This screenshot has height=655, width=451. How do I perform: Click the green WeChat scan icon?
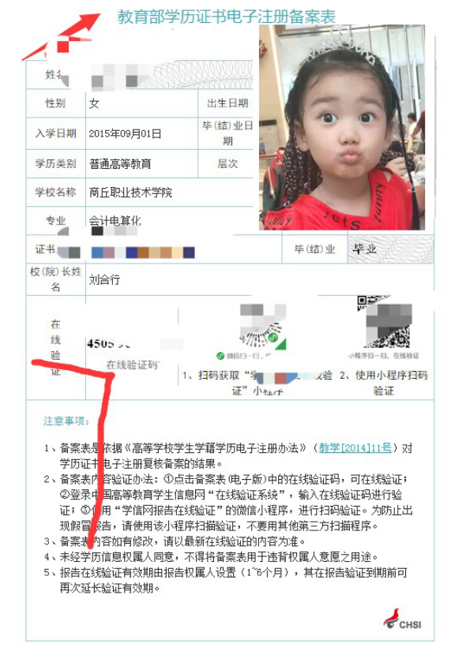(220, 355)
